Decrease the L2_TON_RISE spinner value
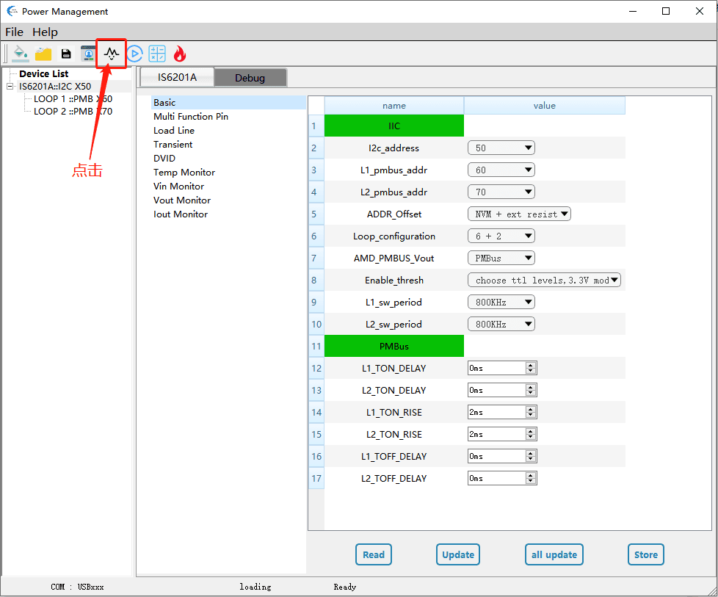This screenshot has width=718, height=597. 531,438
